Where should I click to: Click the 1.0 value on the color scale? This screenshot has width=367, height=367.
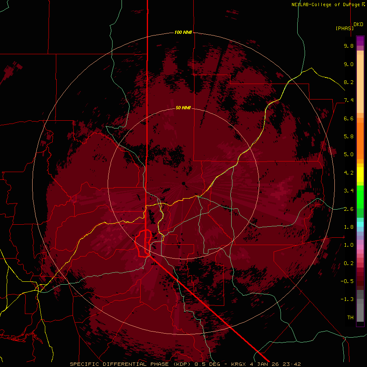coord(349,245)
